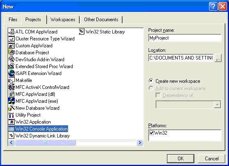This screenshot has height=166, width=229.
Task: Click the 'ISAPI Extension Wizard' list text
Action: point(38,73)
